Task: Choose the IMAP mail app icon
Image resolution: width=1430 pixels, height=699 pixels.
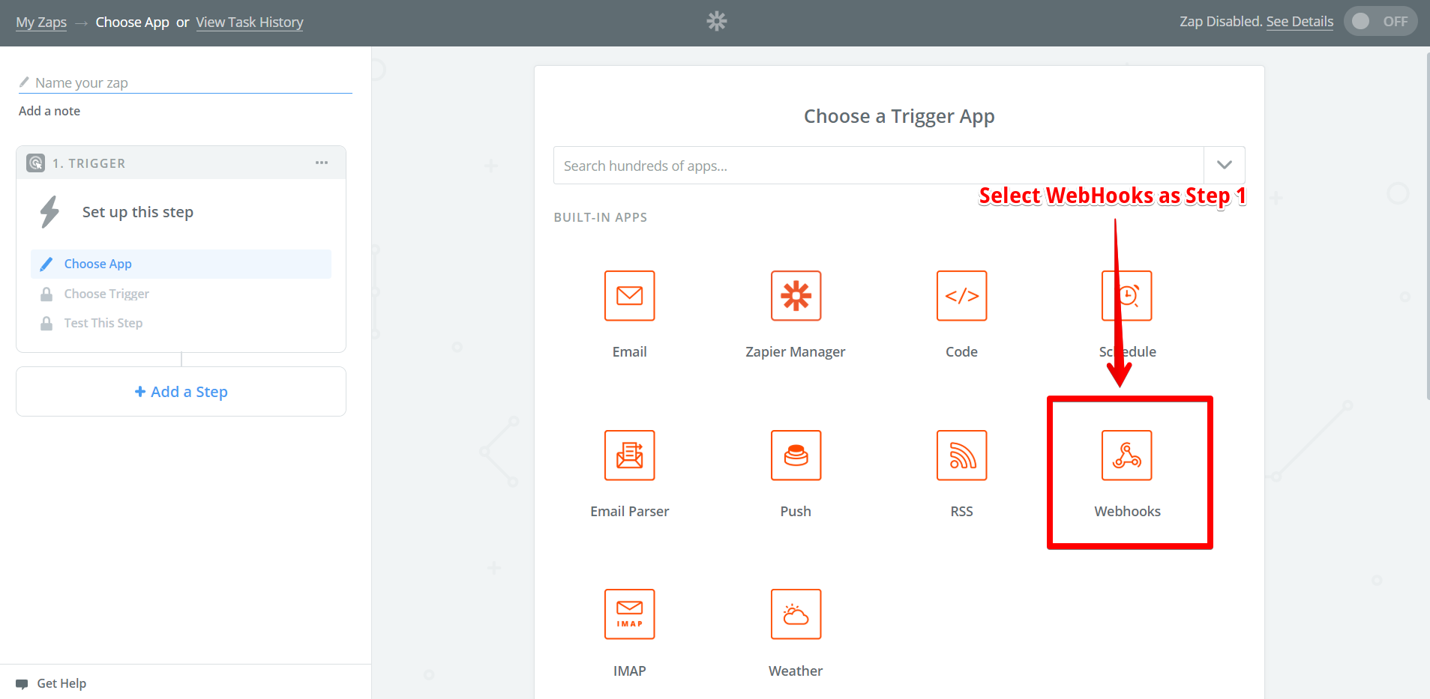Action: pos(629,614)
